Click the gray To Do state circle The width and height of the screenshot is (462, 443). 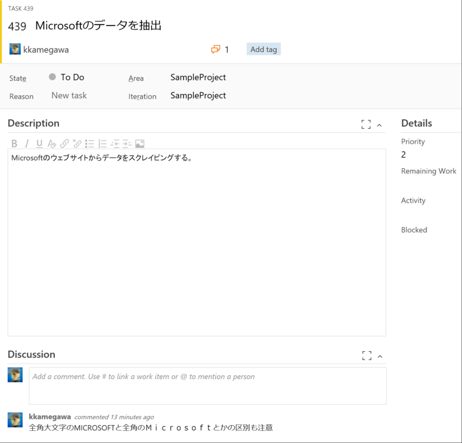pyautogui.click(x=52, y=77)
